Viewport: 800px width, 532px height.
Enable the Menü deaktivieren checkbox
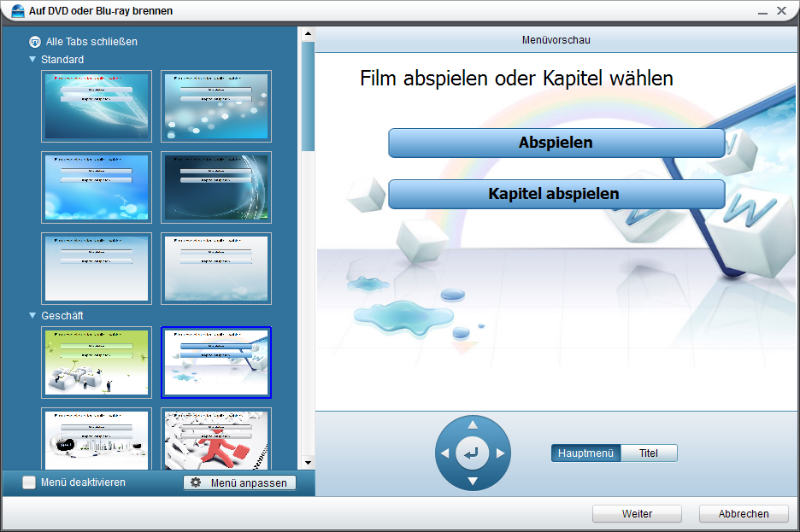[29, 482]
